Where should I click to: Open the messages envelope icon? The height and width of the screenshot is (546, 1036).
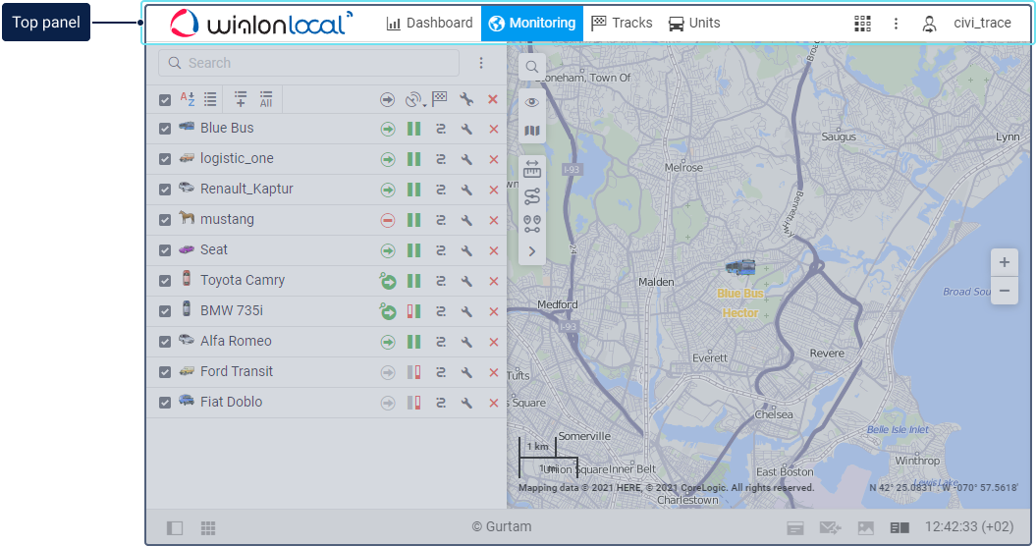830,527
